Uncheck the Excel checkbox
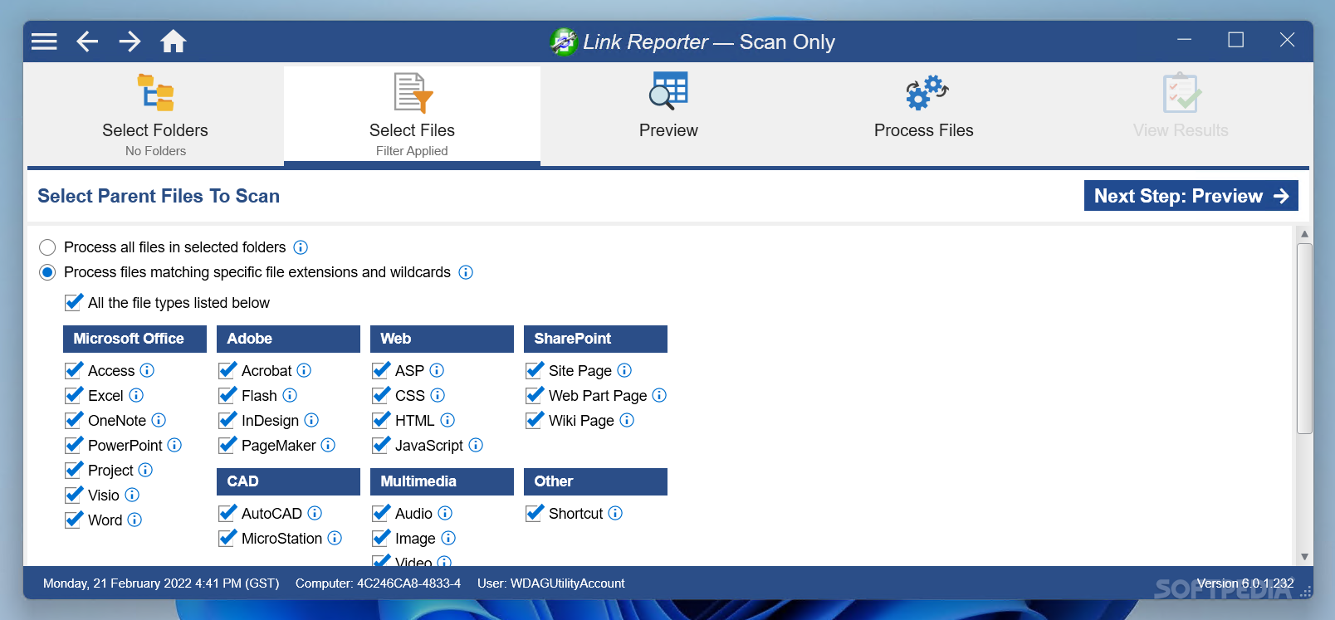 click(74, 395)
